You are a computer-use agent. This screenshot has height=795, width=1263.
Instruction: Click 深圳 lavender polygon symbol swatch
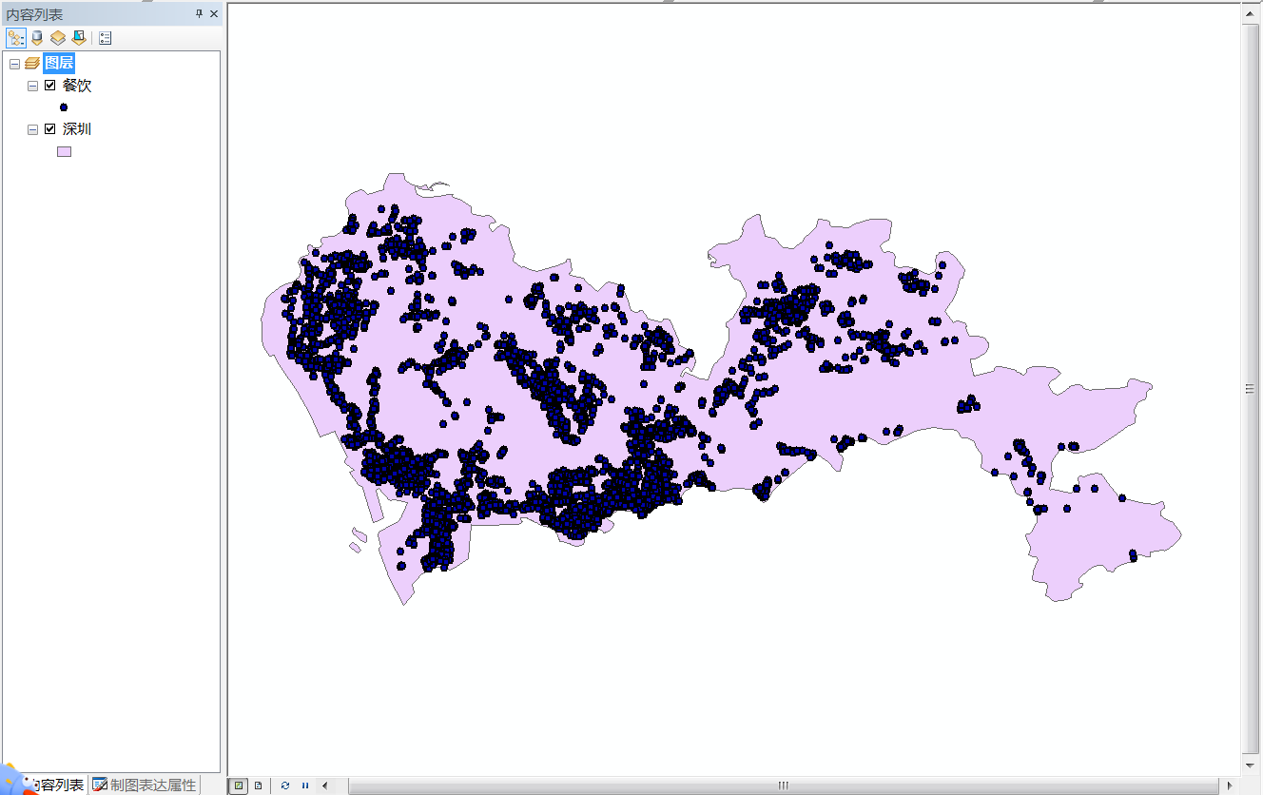(64, 151)
